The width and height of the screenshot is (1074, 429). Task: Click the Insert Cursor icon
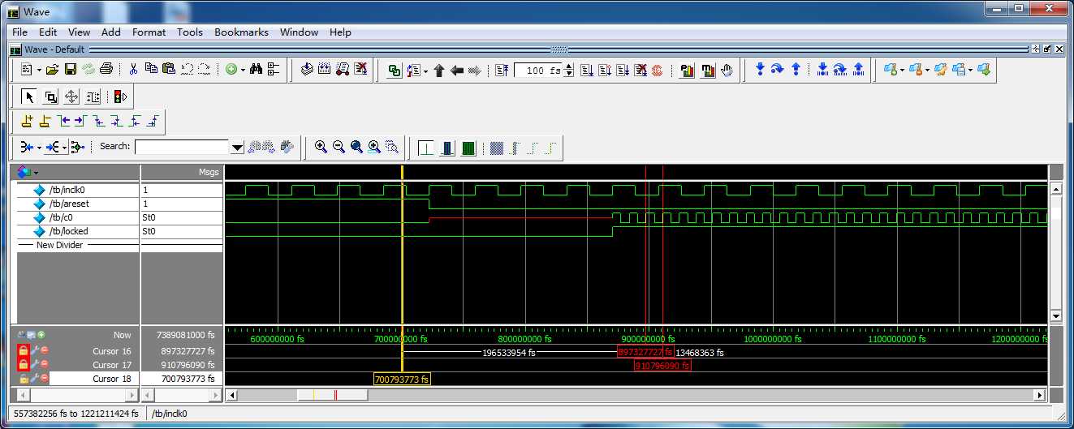tap(27, 122)
